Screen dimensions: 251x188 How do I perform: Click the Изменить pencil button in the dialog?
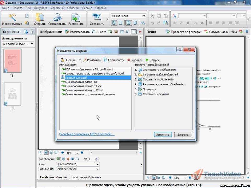click(x=92, y=60)
